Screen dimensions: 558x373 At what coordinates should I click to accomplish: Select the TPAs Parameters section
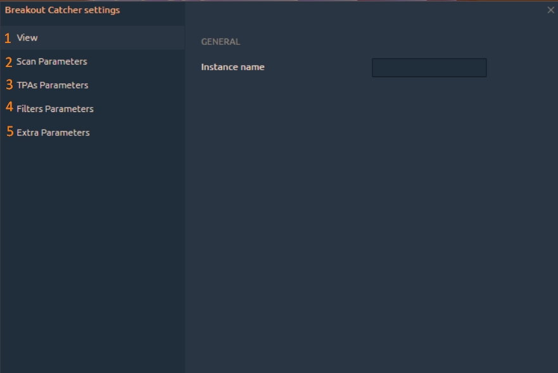pyautogui.click(x=53, y=85)
